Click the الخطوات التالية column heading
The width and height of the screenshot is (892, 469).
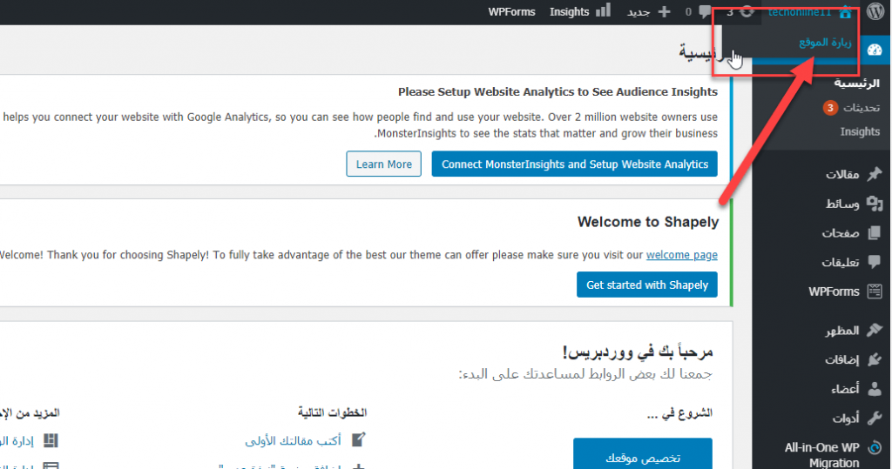pos(333,412)
